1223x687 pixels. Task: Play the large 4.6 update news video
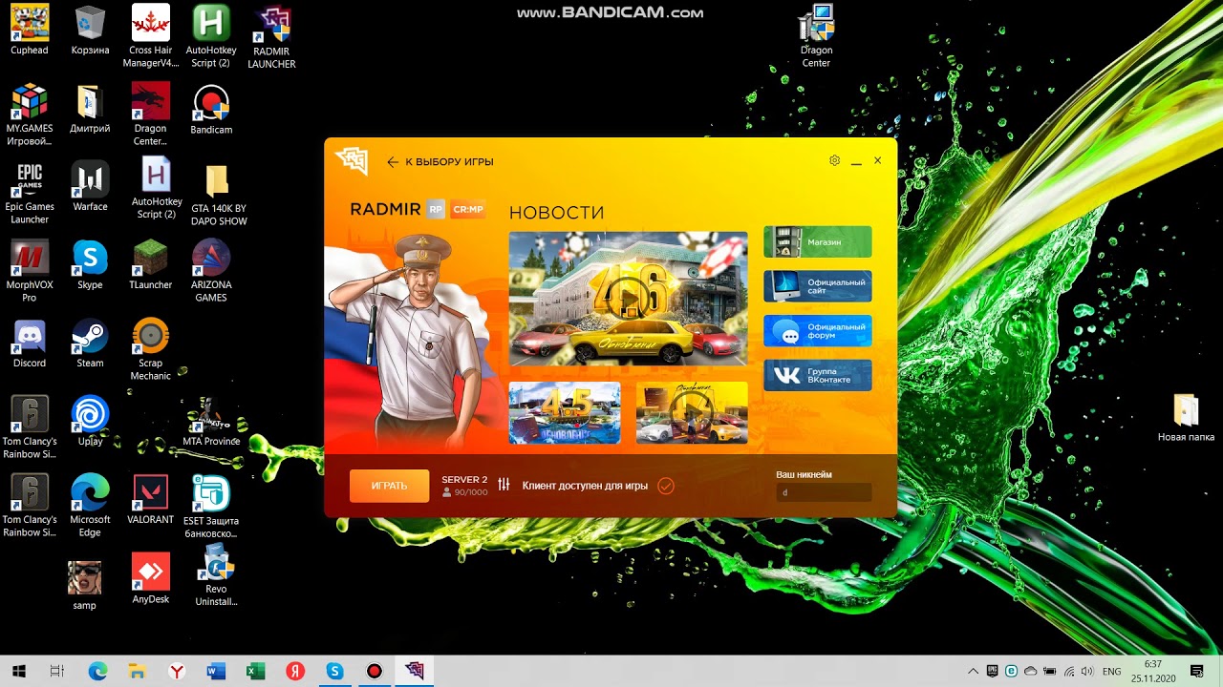pyautogui.click(x=628, y=299)
